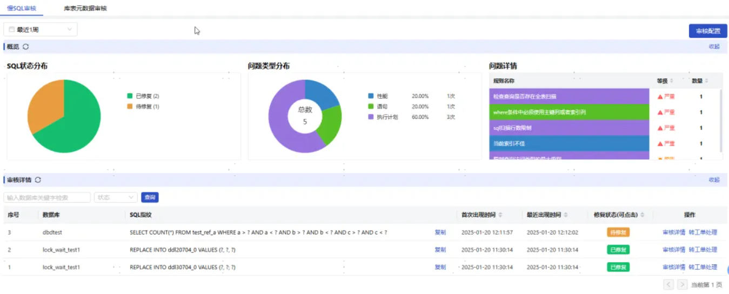Click the 数据库关键字 search input field
The height and width of the screenshot is (294, 729).
click(x=47, y=198)
